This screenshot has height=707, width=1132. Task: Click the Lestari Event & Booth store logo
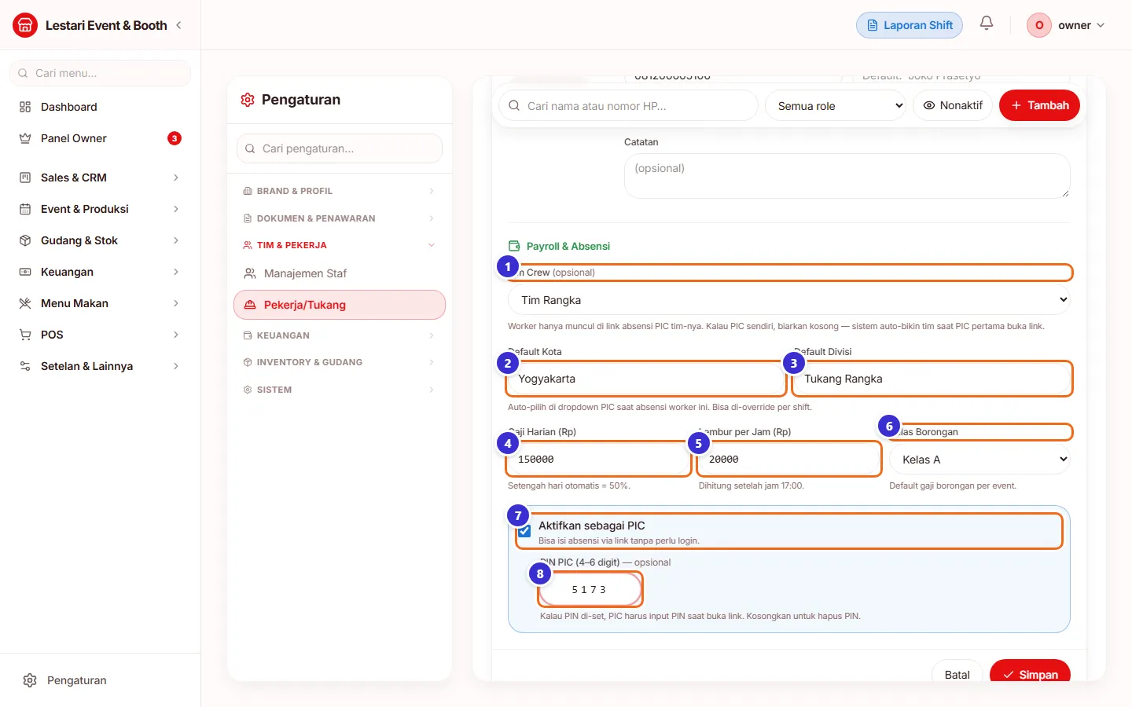[x=25, y=25]
